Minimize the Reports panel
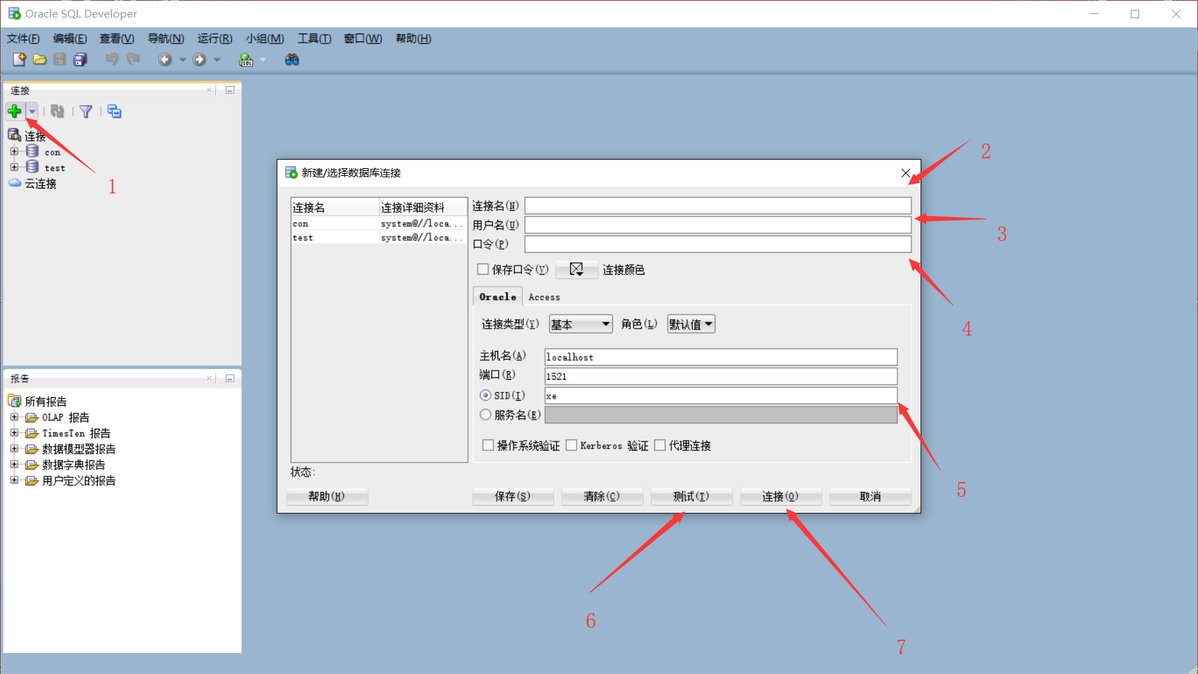This screenshot has width=1198, height=674. pyautogui.click(x=230, y=378)
